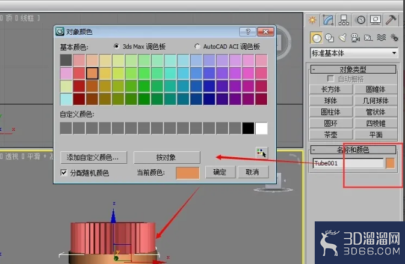Toggle the 自动栅格 checkbox
Screen dimensions: 405x264
[330, 79]
